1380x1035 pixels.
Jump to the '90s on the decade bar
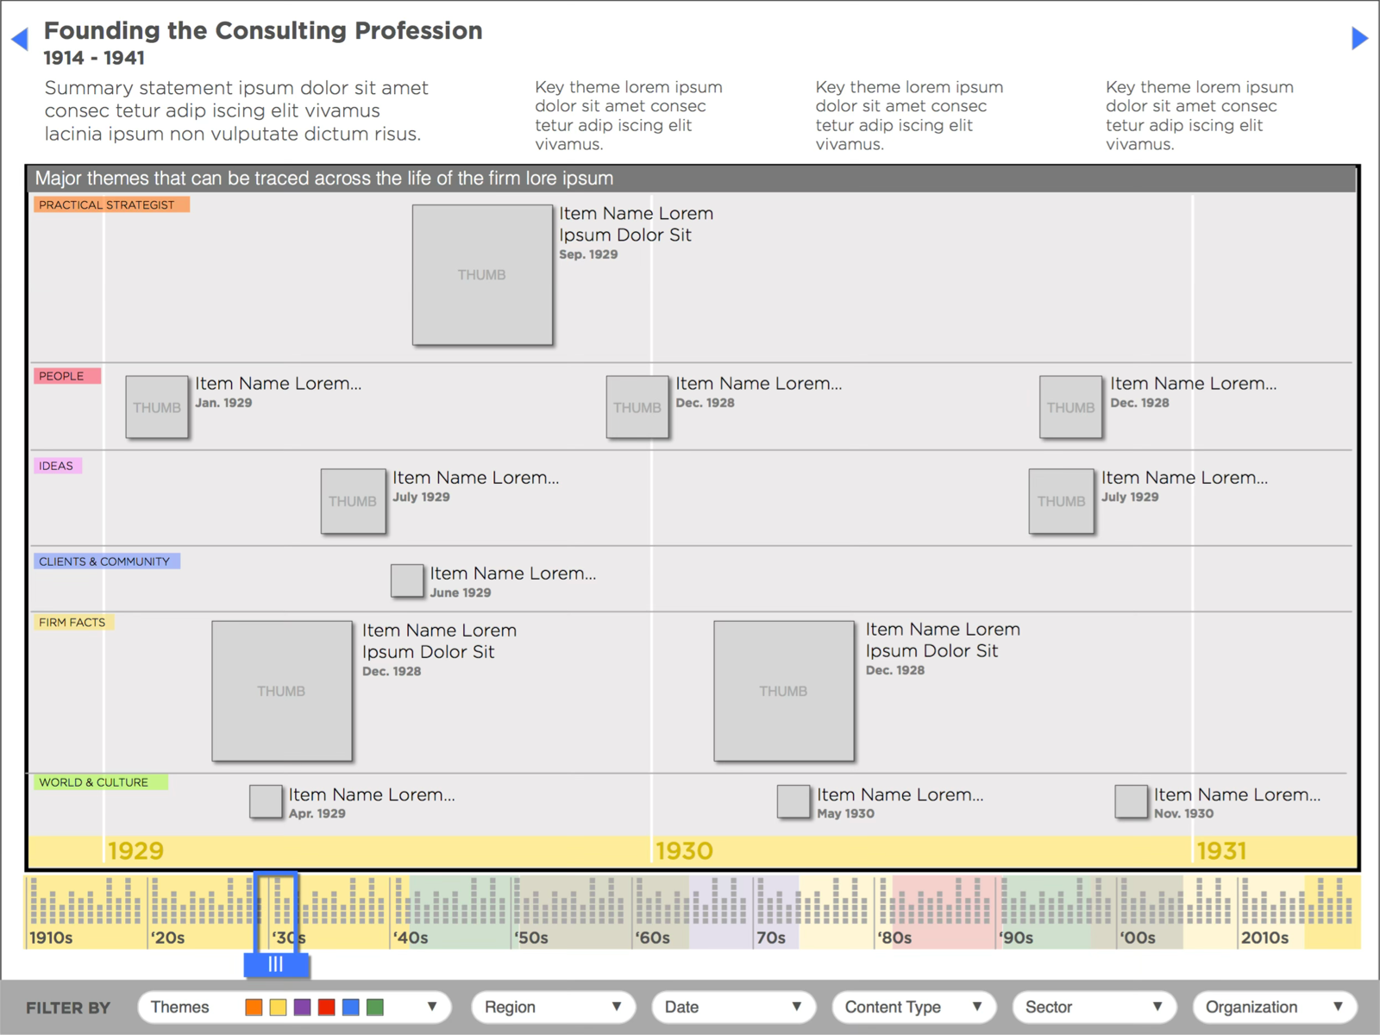pyautogui.click(x=1016, y=938)
